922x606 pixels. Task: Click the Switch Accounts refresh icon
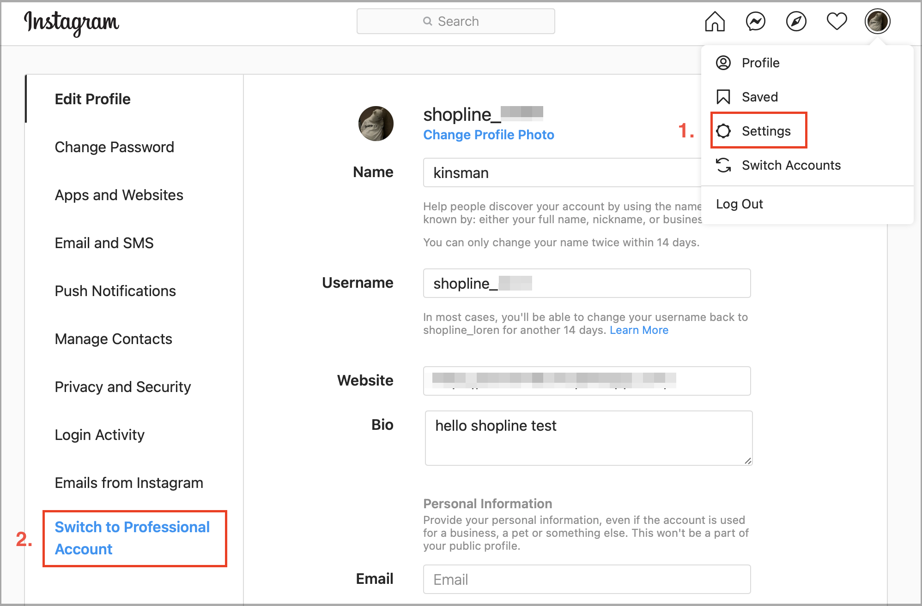723,165
